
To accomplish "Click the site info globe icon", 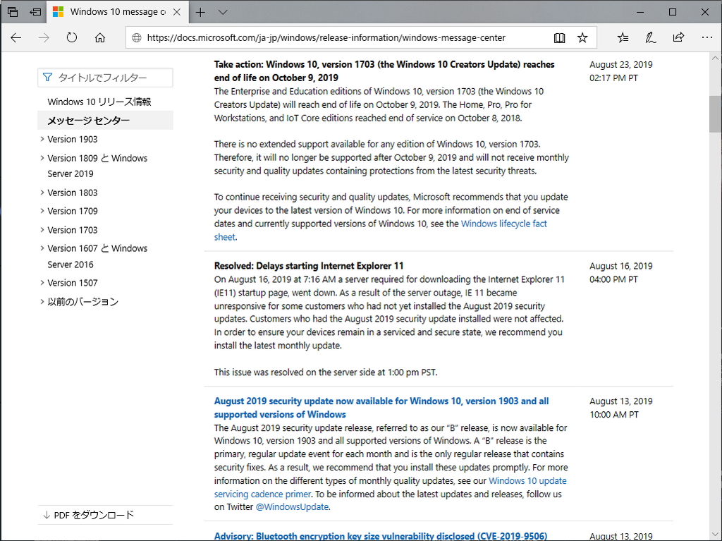I will pyautogui.click(x=137, y=38).
